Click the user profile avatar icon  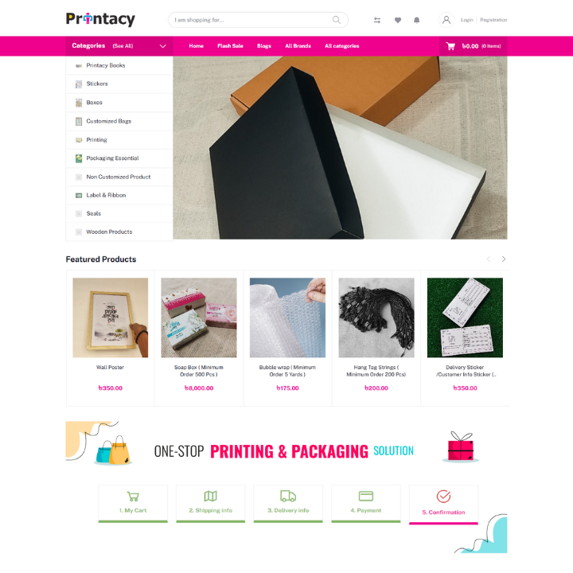446,20
